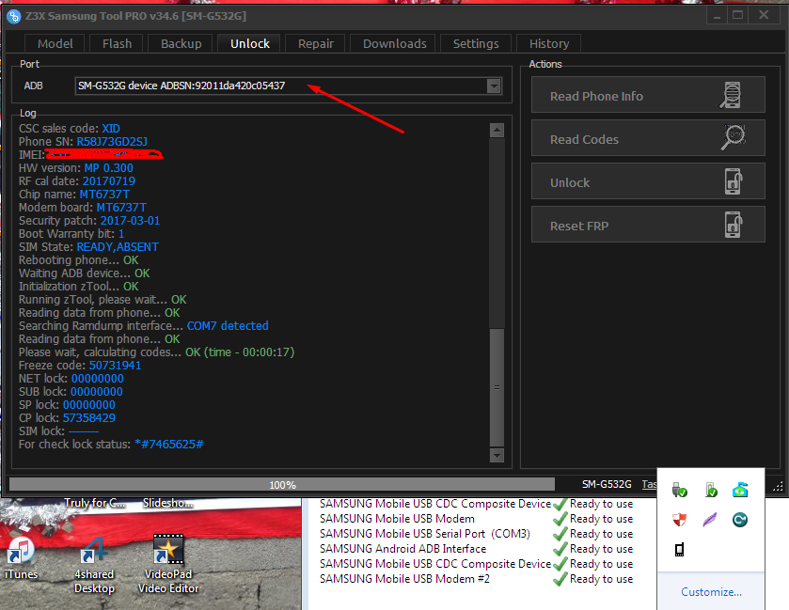
Task: Click the SUB lock value 00000000
Action: pos(97,392)
